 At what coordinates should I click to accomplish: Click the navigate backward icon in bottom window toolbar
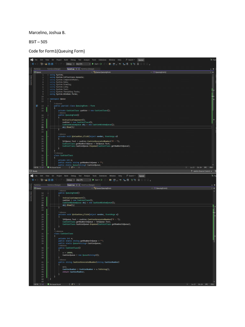tap(33, 180)
